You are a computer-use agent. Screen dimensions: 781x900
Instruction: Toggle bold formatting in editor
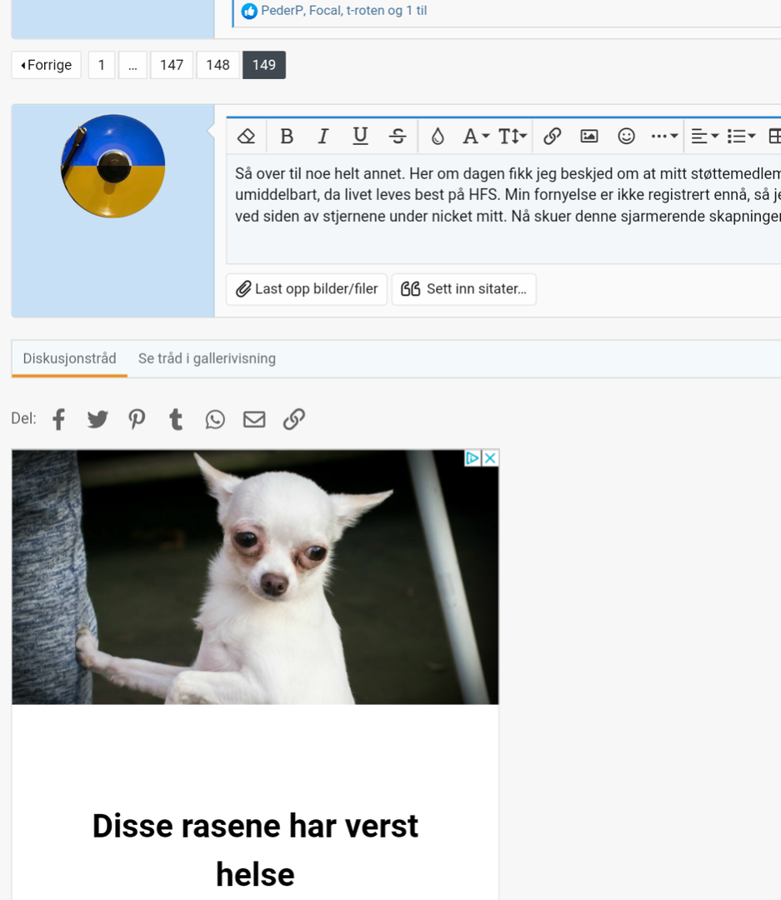pyautogui.click(x=286, y=136)
